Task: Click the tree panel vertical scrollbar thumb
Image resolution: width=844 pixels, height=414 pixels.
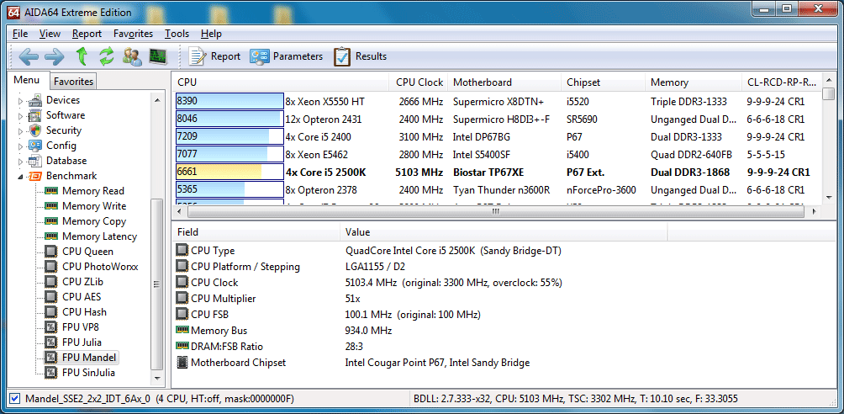Action: point(156,284)
